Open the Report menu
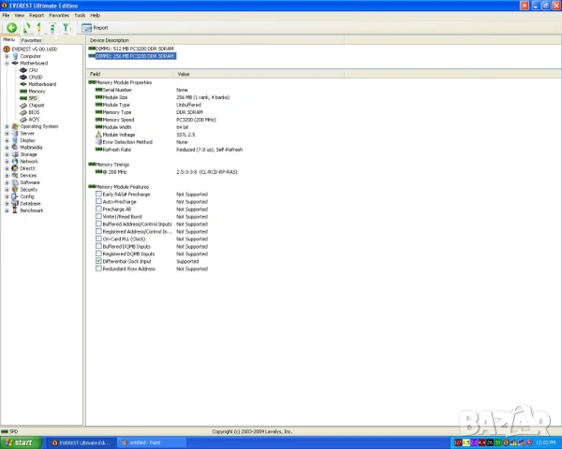 [37, 15]
